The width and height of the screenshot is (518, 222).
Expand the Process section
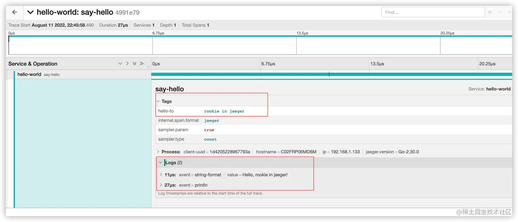point(169,152)
